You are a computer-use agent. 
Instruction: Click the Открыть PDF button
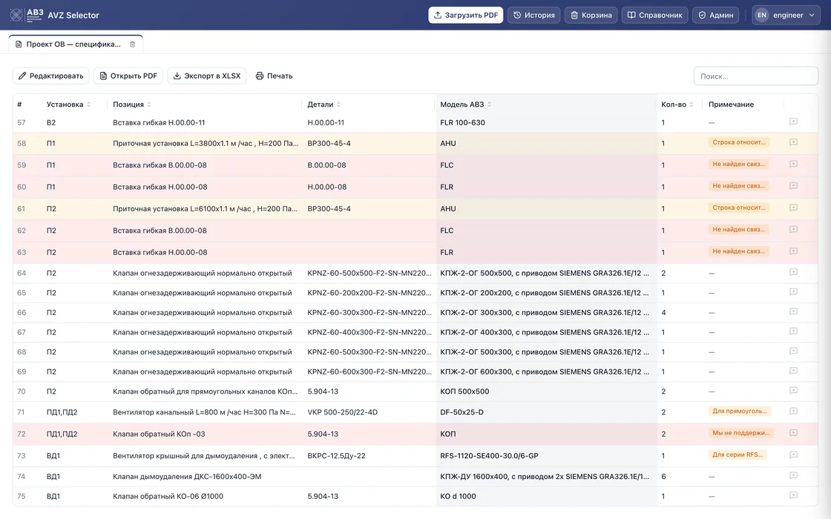click(x=128, y=76)
